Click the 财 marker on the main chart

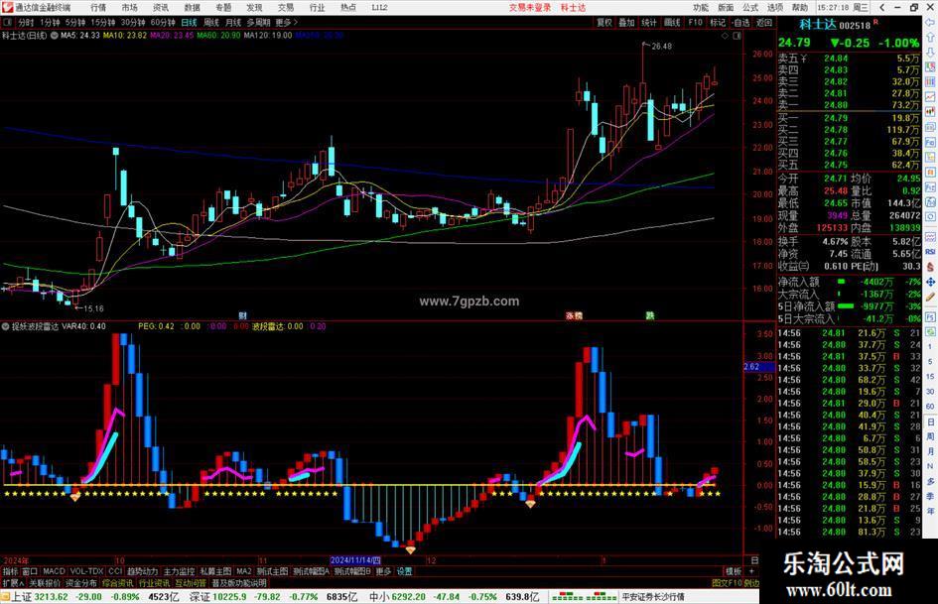point(242,315)
